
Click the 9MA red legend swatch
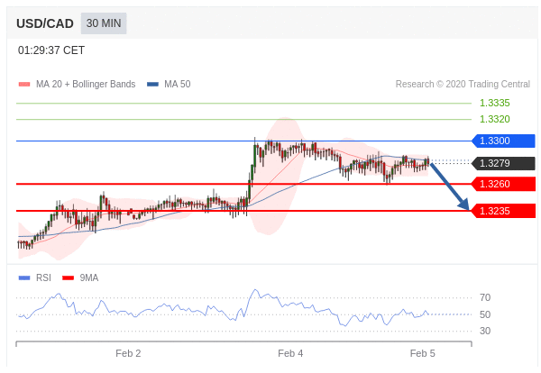(x=68, y=277)
